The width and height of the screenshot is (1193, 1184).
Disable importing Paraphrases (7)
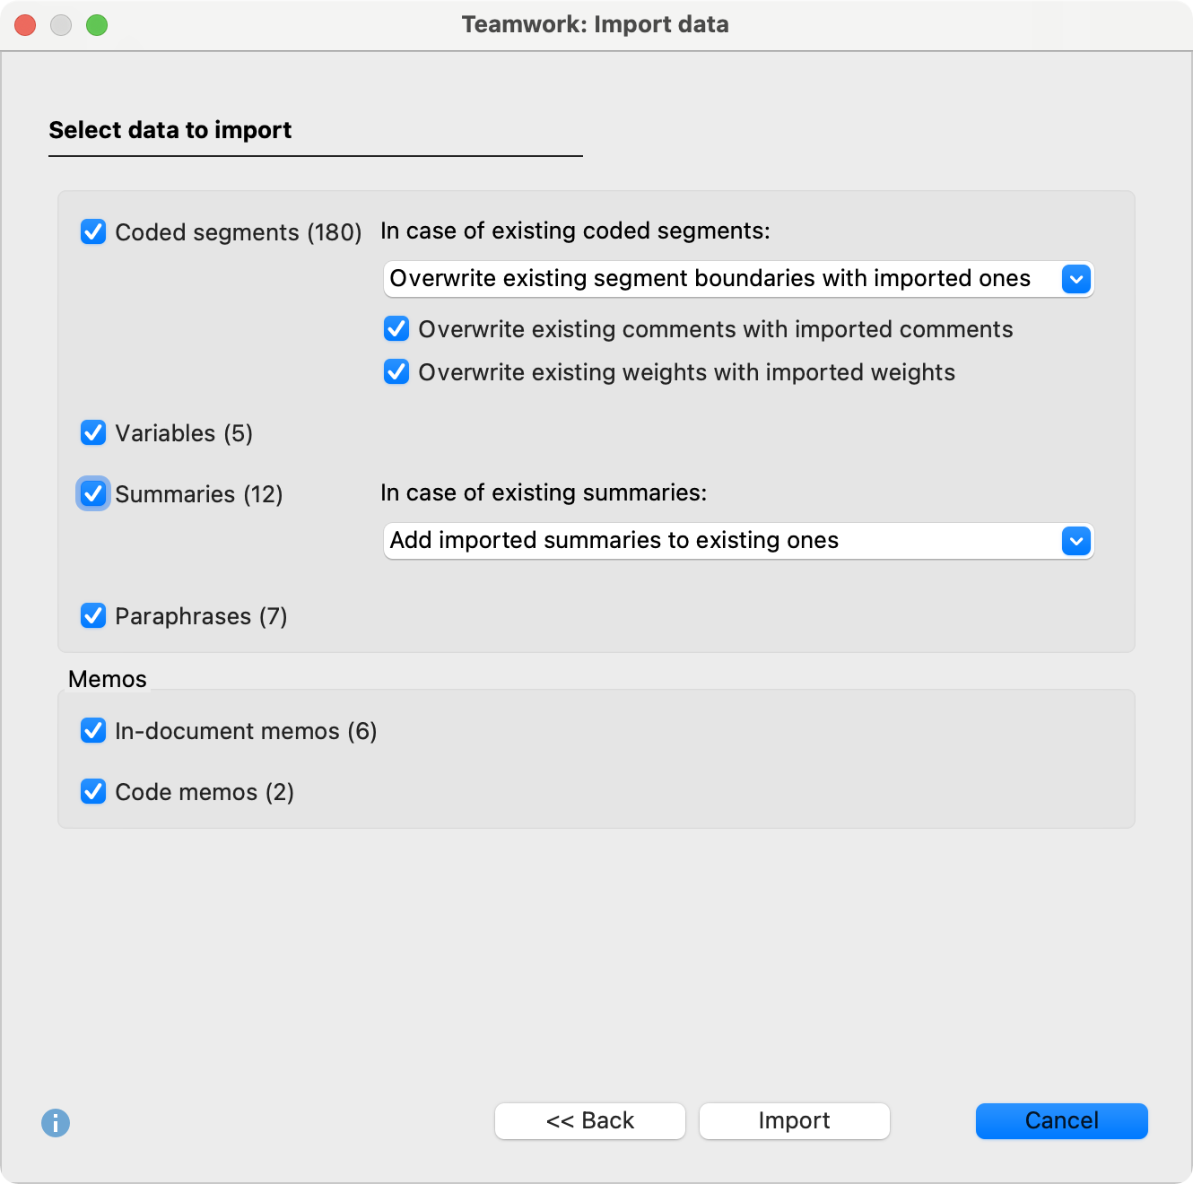(x=93, y=616)
